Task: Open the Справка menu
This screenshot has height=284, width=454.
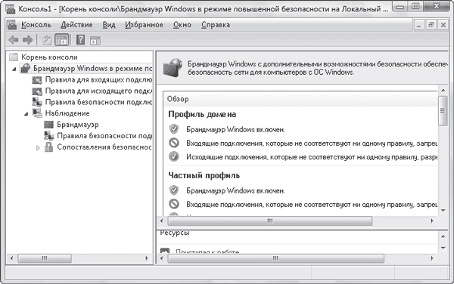Action: pyautogui.click(x=216, y=25)
